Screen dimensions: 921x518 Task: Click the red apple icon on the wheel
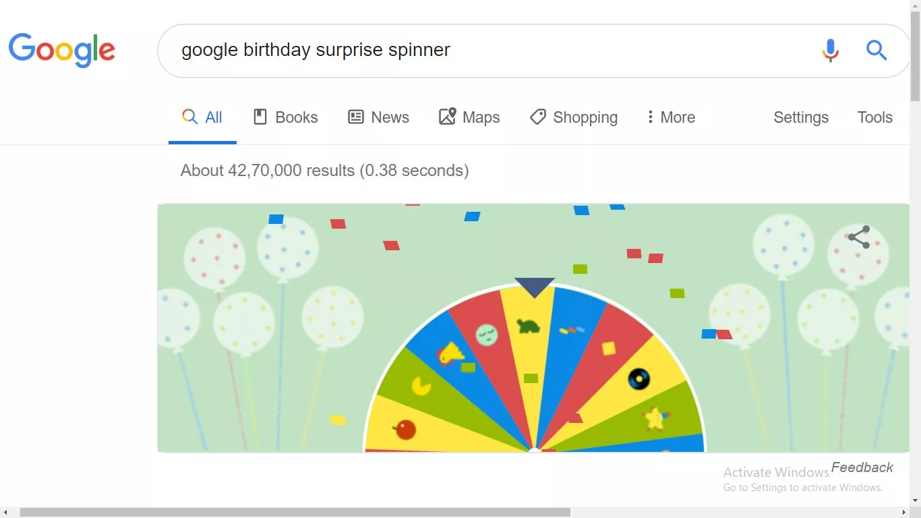[x=405, y=429]
